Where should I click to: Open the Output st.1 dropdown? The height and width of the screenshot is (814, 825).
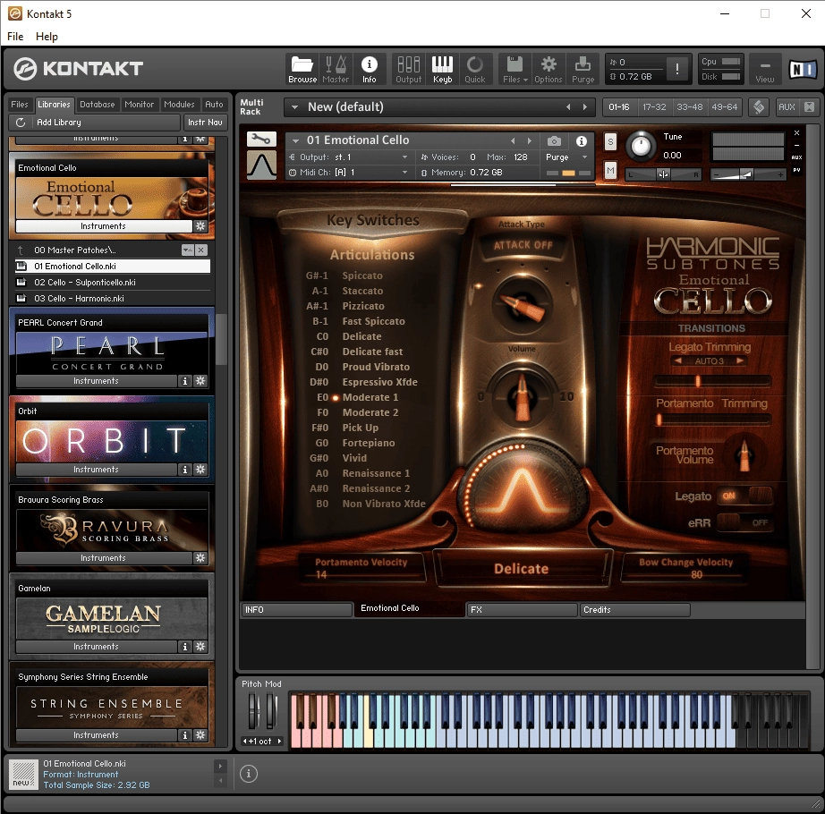pyautogui.click(x=404, y=157)
